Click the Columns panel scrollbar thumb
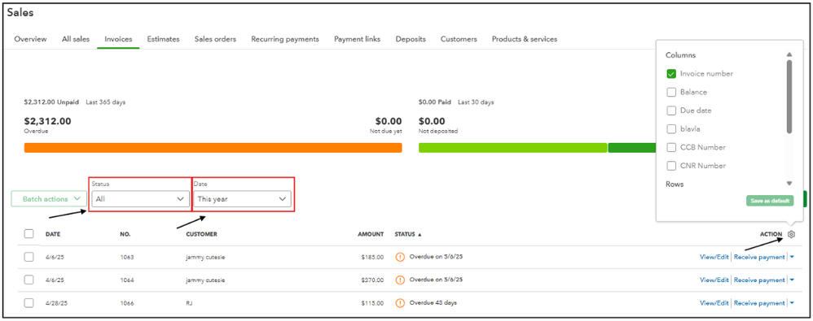 (x=789, y=97)
